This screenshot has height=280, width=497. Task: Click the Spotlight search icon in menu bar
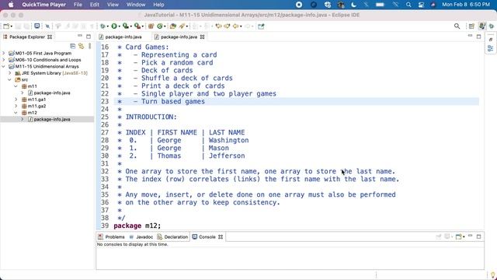(408, 5)
